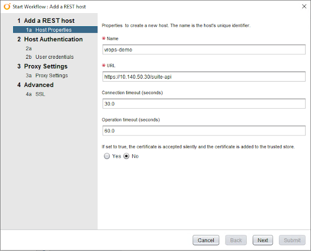Click the orange workflow icon in title bar
The height and width of the screenshot is (251, 311).
(x=7, y=6)
